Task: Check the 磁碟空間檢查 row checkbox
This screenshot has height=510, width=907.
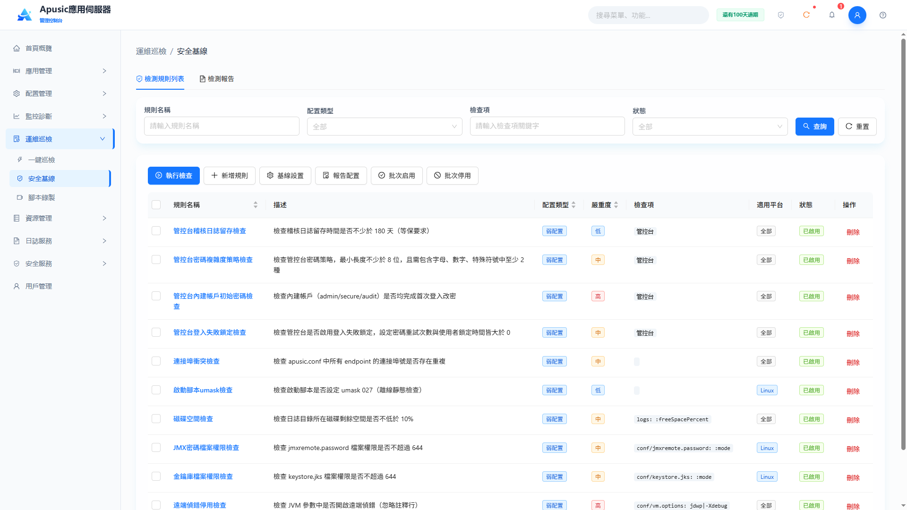Action: [x=156, y=419]
